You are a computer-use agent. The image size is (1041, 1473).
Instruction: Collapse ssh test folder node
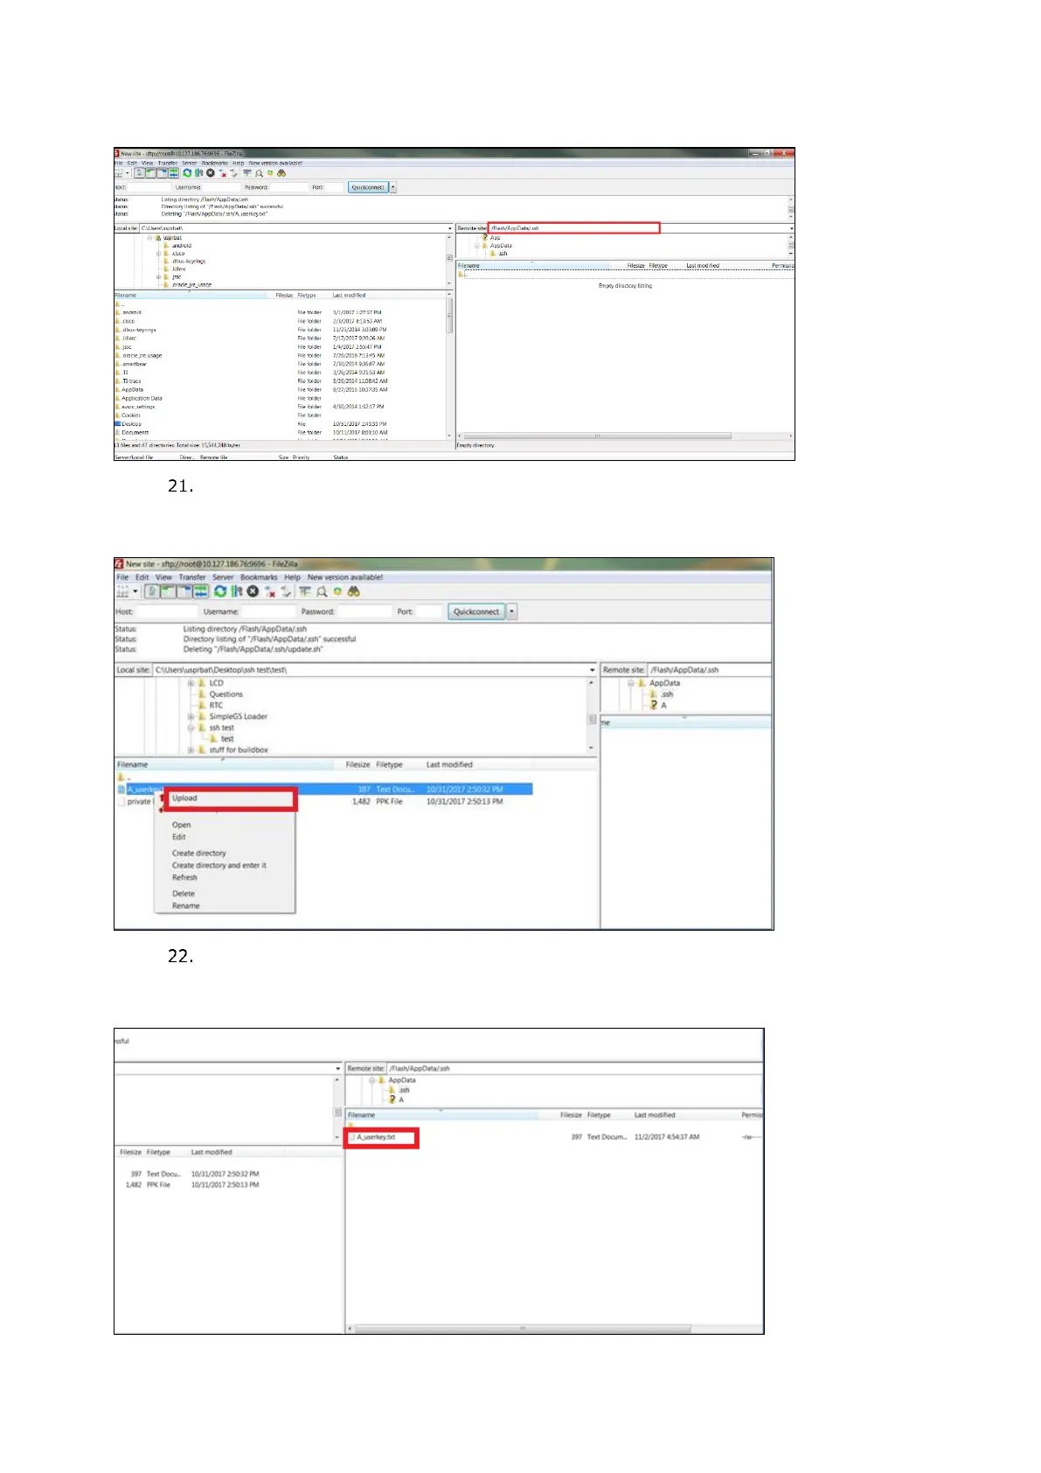(191, 728)
